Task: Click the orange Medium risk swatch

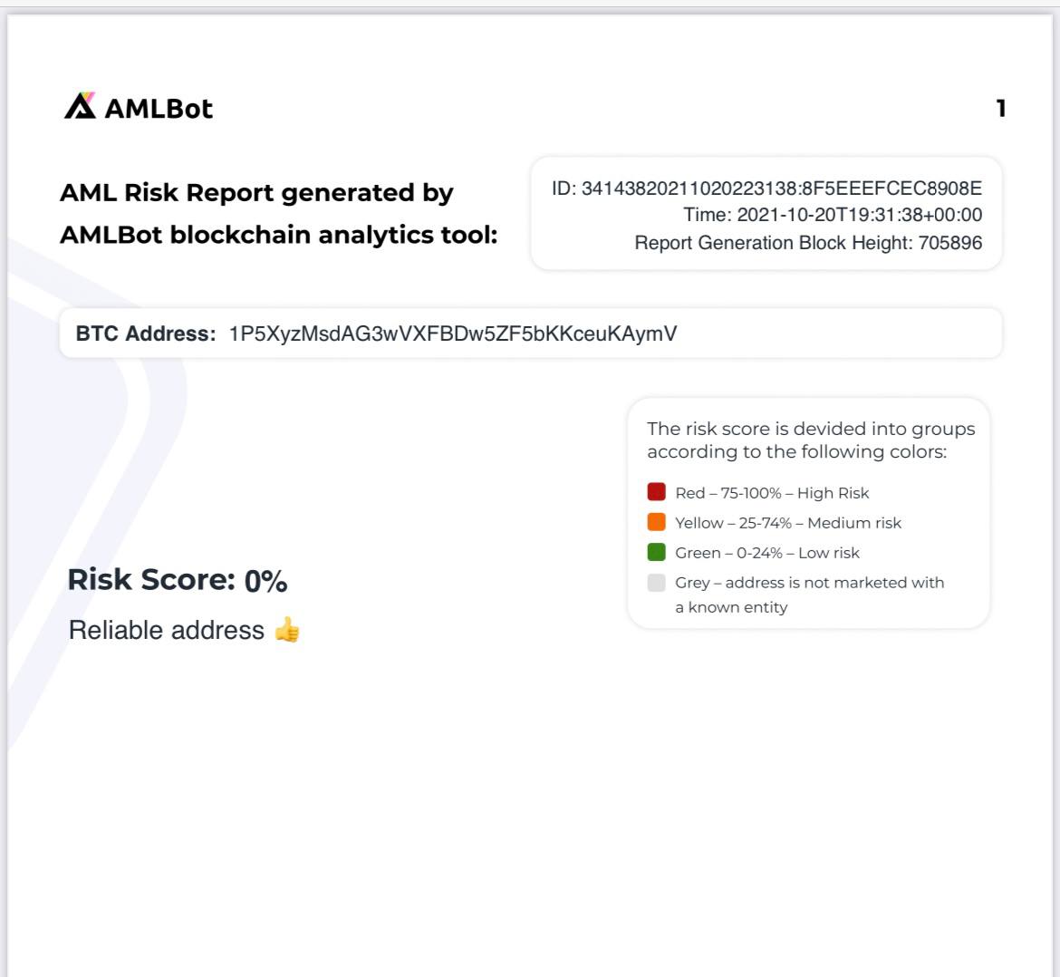Action: click(657, 522)
